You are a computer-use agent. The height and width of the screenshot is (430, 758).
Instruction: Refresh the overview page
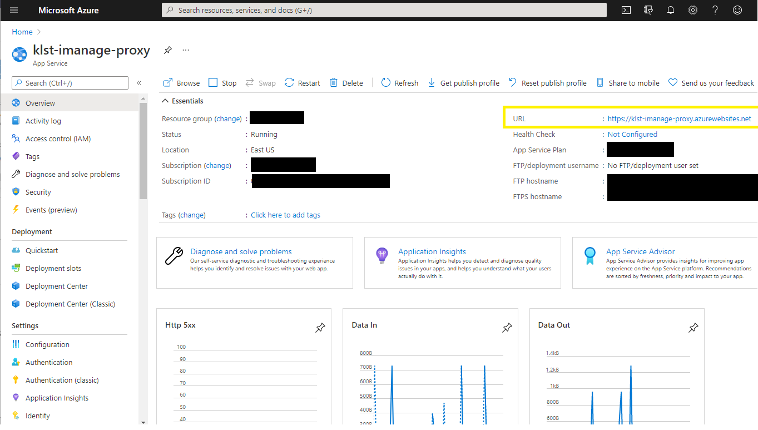click(x=399, y=83)
